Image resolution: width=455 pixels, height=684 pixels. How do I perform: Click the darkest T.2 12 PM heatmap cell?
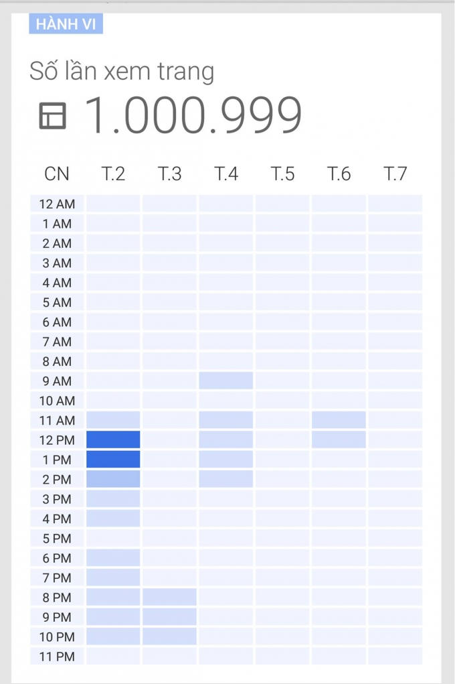113,439
